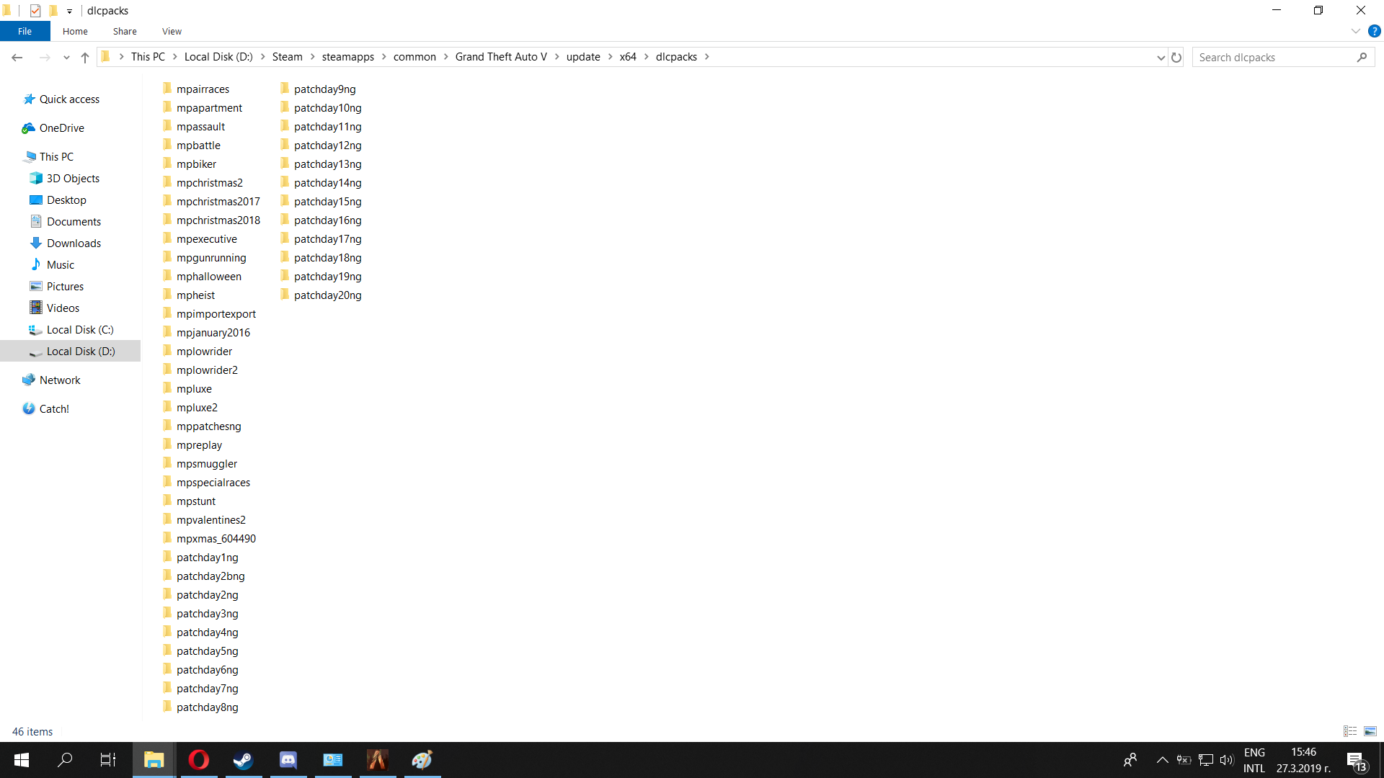
Task: Open the Opera browser from the taskbar
Action: [x=198, y=760]
